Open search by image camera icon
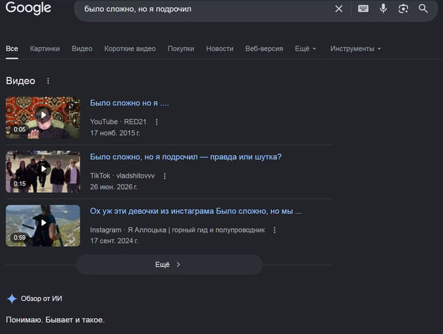The height and width of the screenshot is (334, 443). click(x=403, y=9)
